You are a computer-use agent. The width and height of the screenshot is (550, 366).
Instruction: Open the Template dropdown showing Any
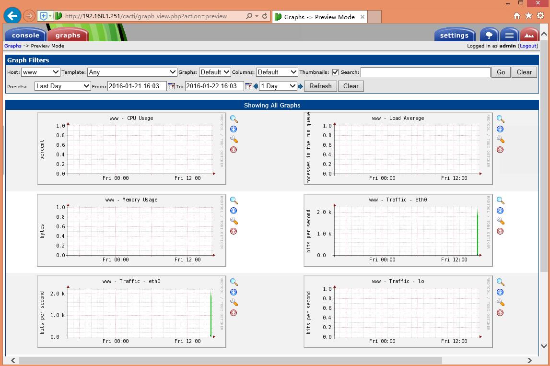click(132, 72)
